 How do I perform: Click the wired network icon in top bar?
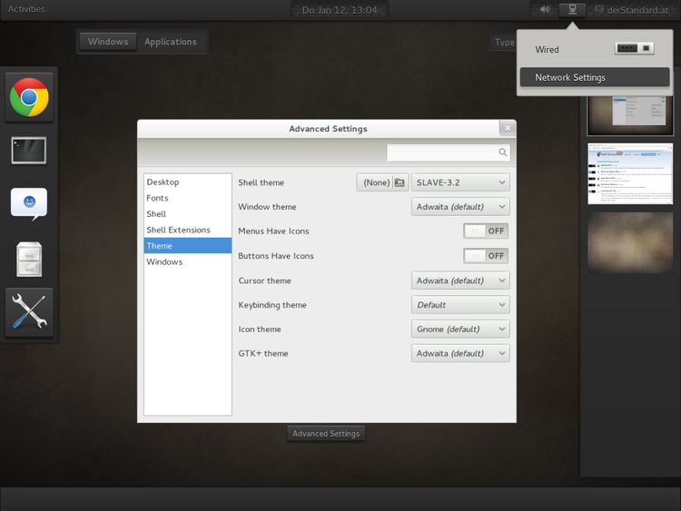click(572, 9)
